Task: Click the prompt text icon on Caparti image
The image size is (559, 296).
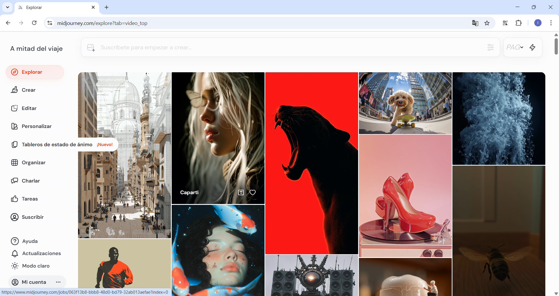Action: 241,192
